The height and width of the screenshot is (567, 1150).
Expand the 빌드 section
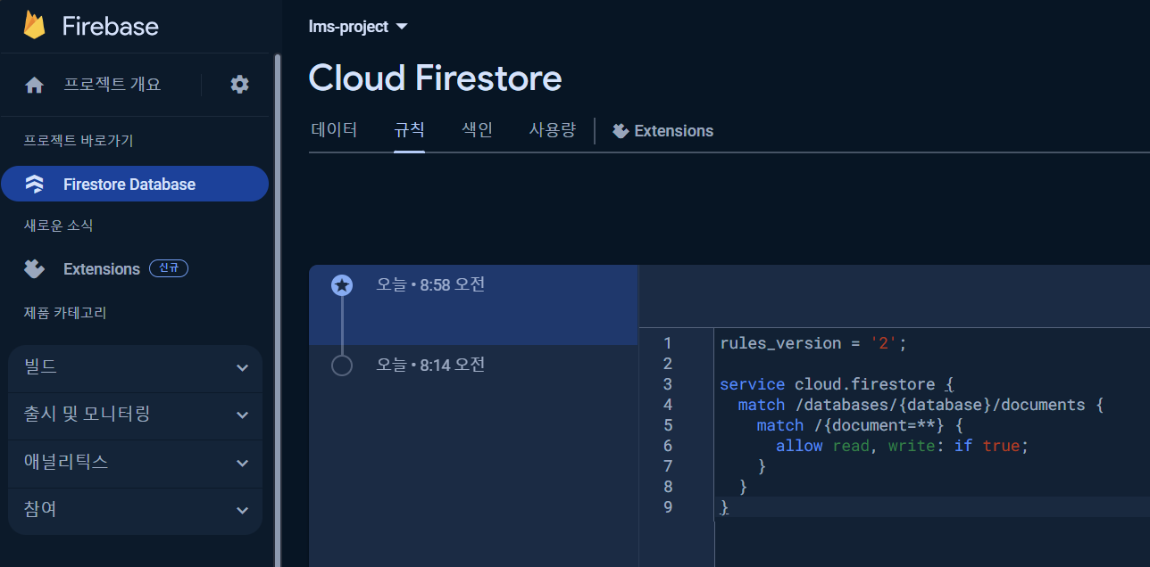click(134, 367)
